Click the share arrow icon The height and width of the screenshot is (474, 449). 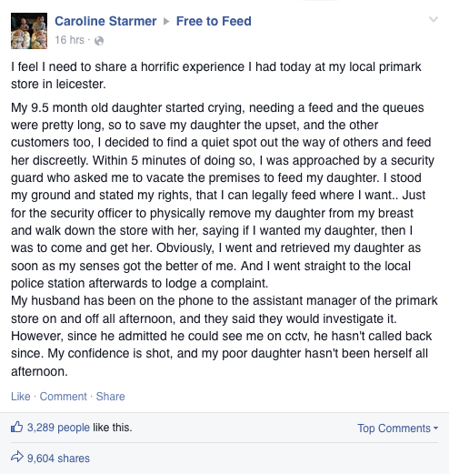pos(17,457)
